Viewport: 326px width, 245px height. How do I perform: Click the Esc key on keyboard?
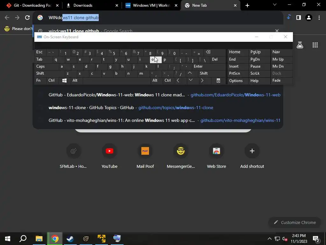(41, 52)
